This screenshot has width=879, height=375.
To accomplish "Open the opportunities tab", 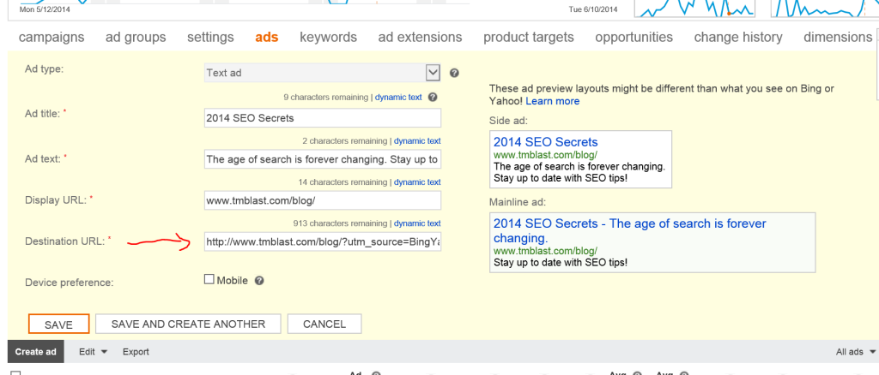I will (634, 38).
